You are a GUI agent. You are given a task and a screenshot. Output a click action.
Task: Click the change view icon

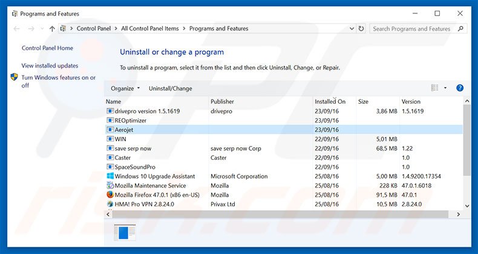[x=434, y=88]
